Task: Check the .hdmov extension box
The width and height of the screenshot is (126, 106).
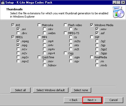Action: (x=44, y=65)
